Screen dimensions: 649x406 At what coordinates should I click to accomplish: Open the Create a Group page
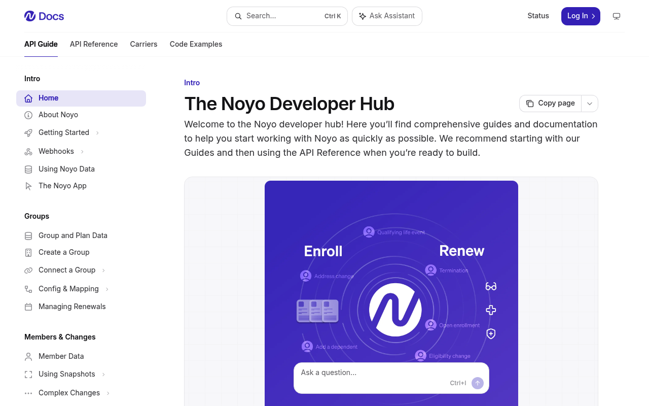pos(81,253)
